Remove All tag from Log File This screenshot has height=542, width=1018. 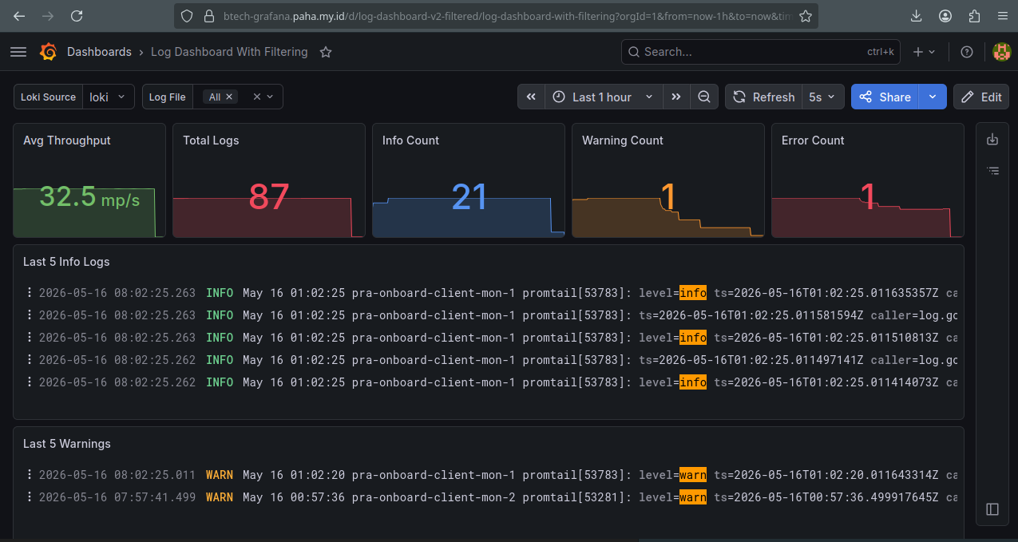click(229, 97)
